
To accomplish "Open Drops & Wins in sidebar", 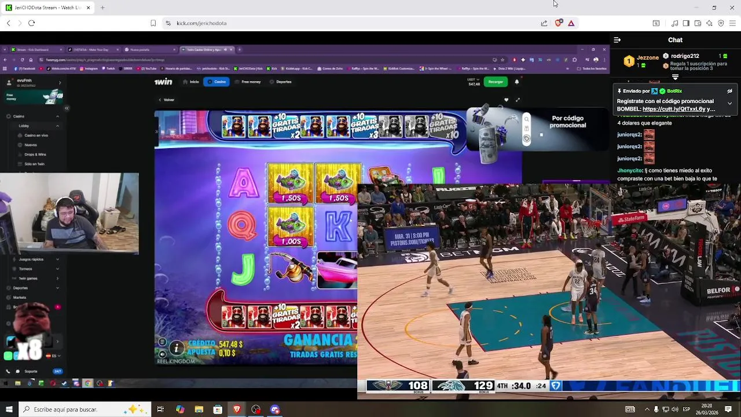I will [x=35, y=155].
